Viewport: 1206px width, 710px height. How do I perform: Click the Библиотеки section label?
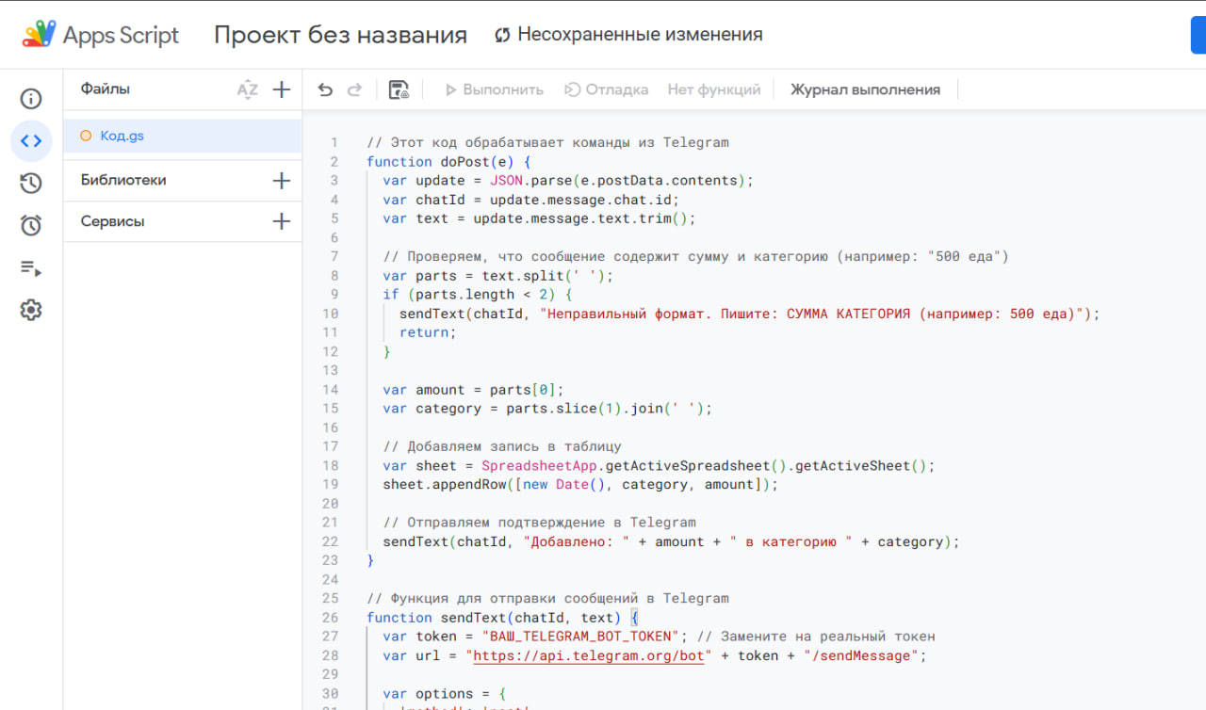pos(123,180)
